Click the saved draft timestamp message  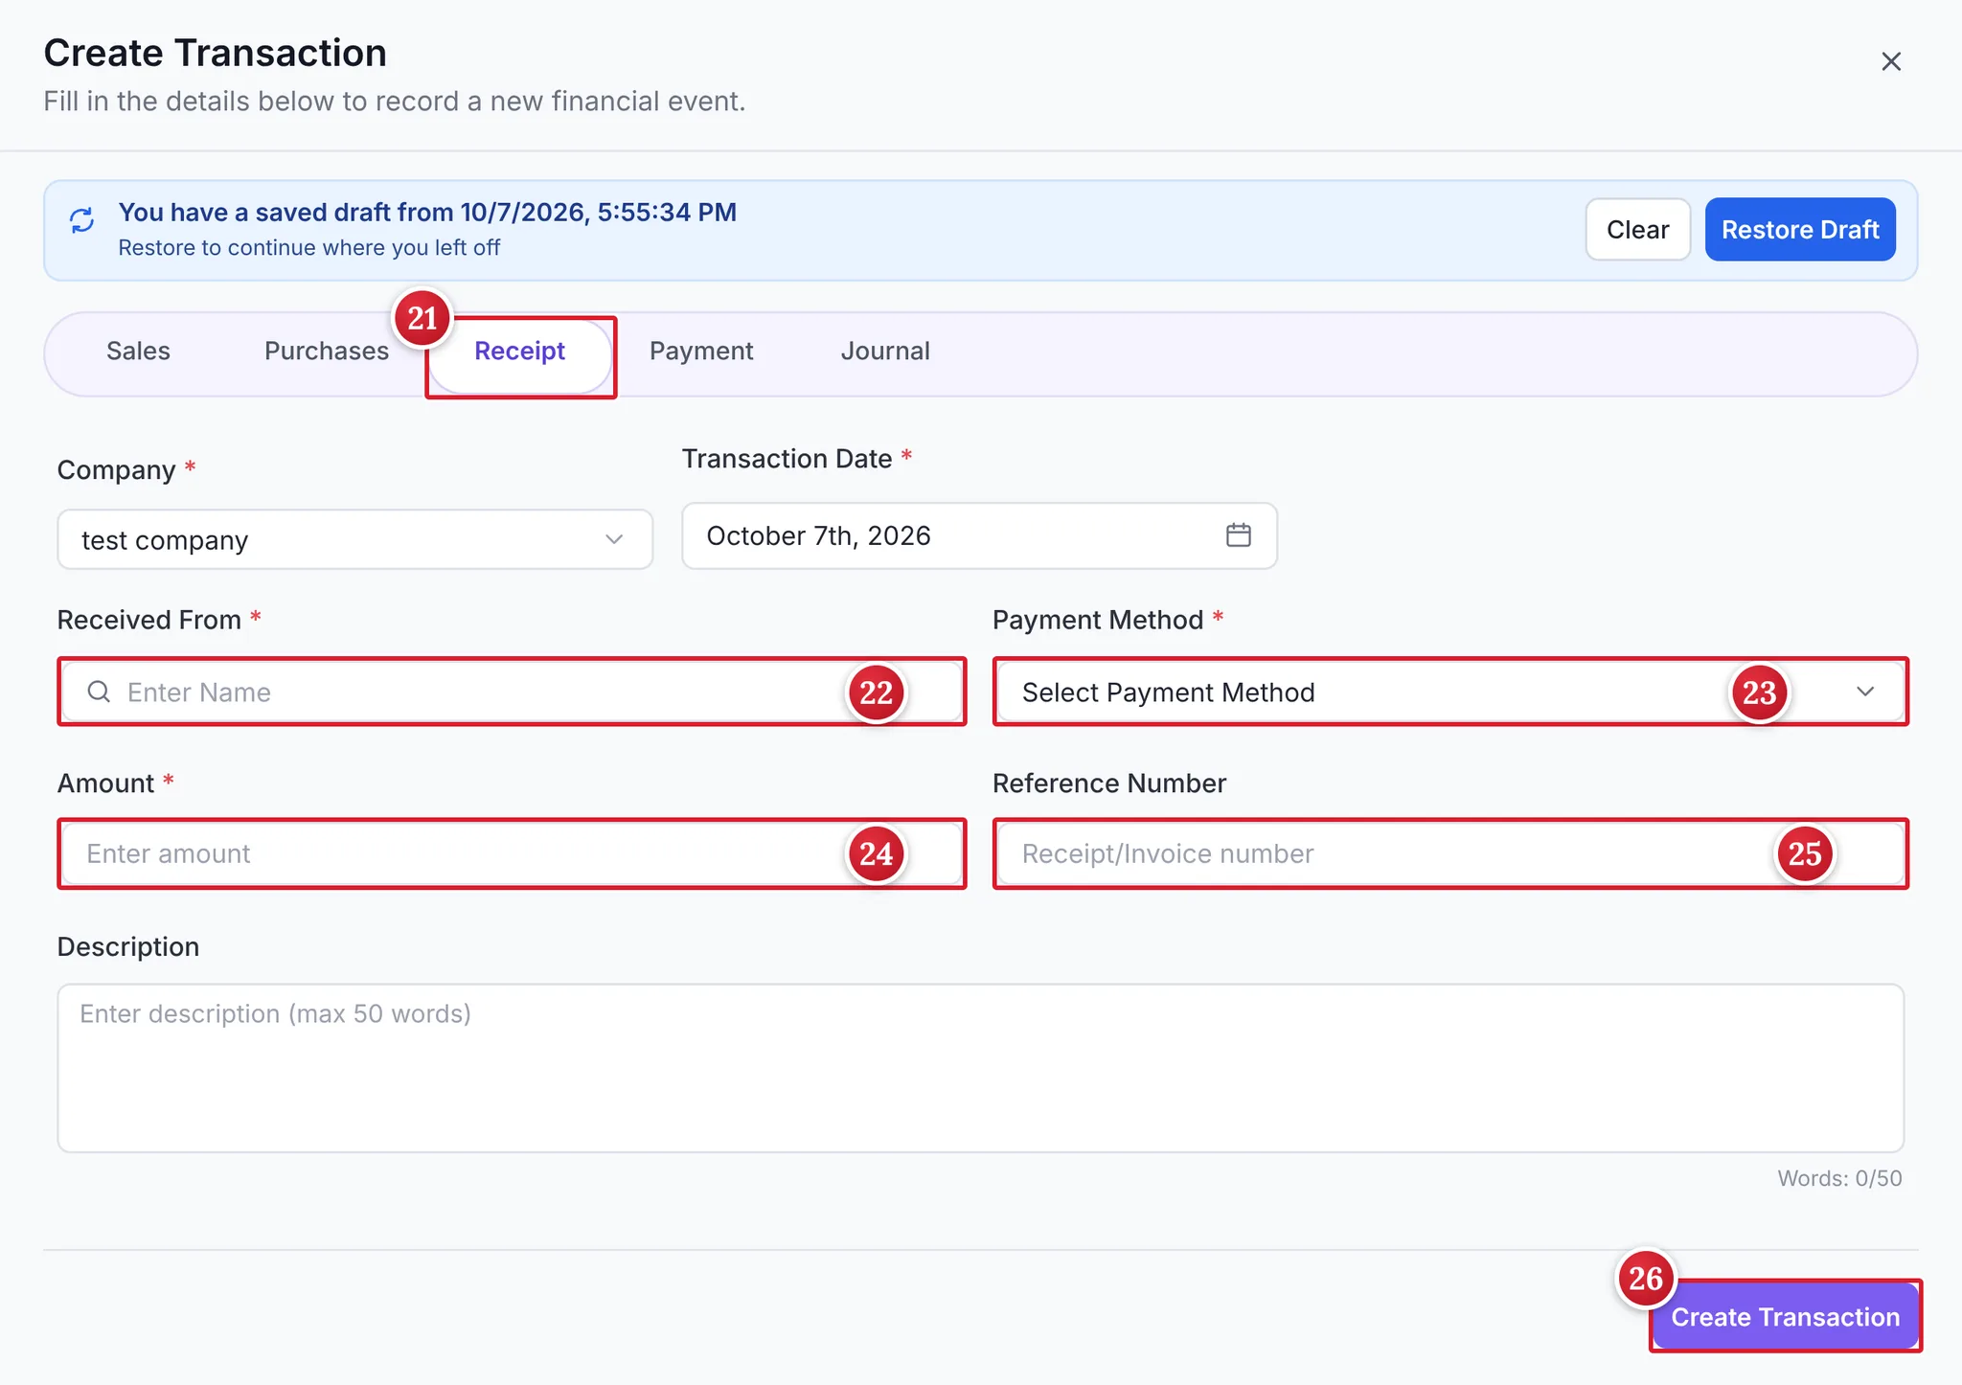(427, 213)
